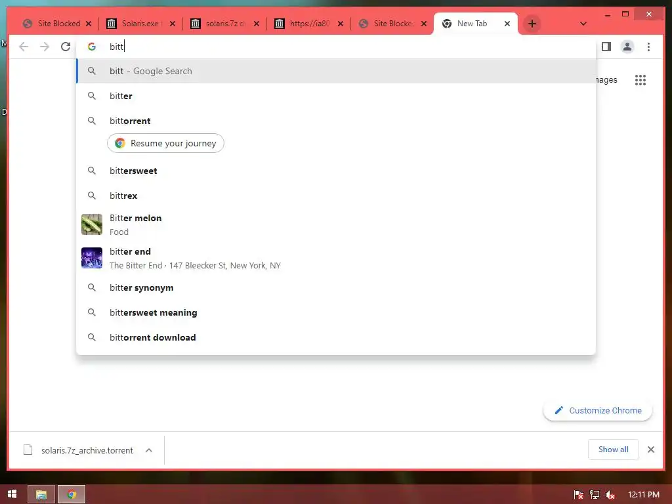This screenshot has width=672, height=504.
Task: Click the browser forward arrow
Action: 45,47
